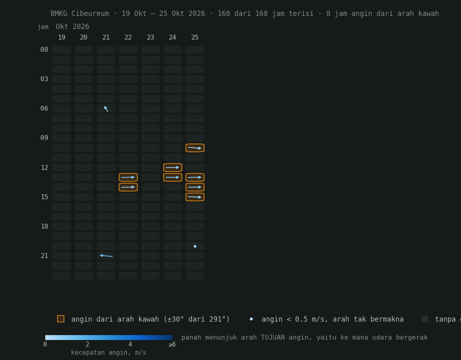461x360 pixels.
Task: Click the highlighted arrow cell on Oct 25 at 15
Action: click(x=195, y=197)
